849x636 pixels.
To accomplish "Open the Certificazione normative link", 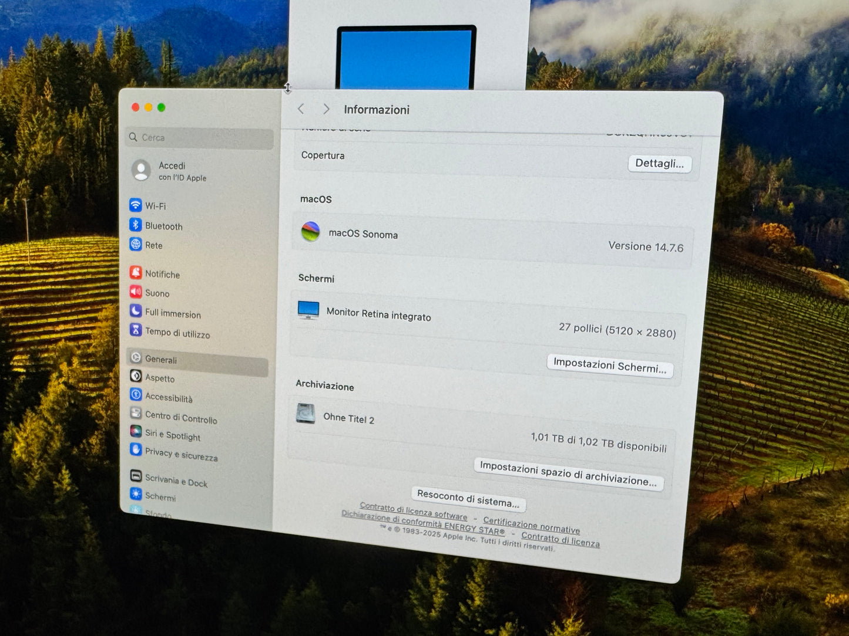I will (531, 525).
